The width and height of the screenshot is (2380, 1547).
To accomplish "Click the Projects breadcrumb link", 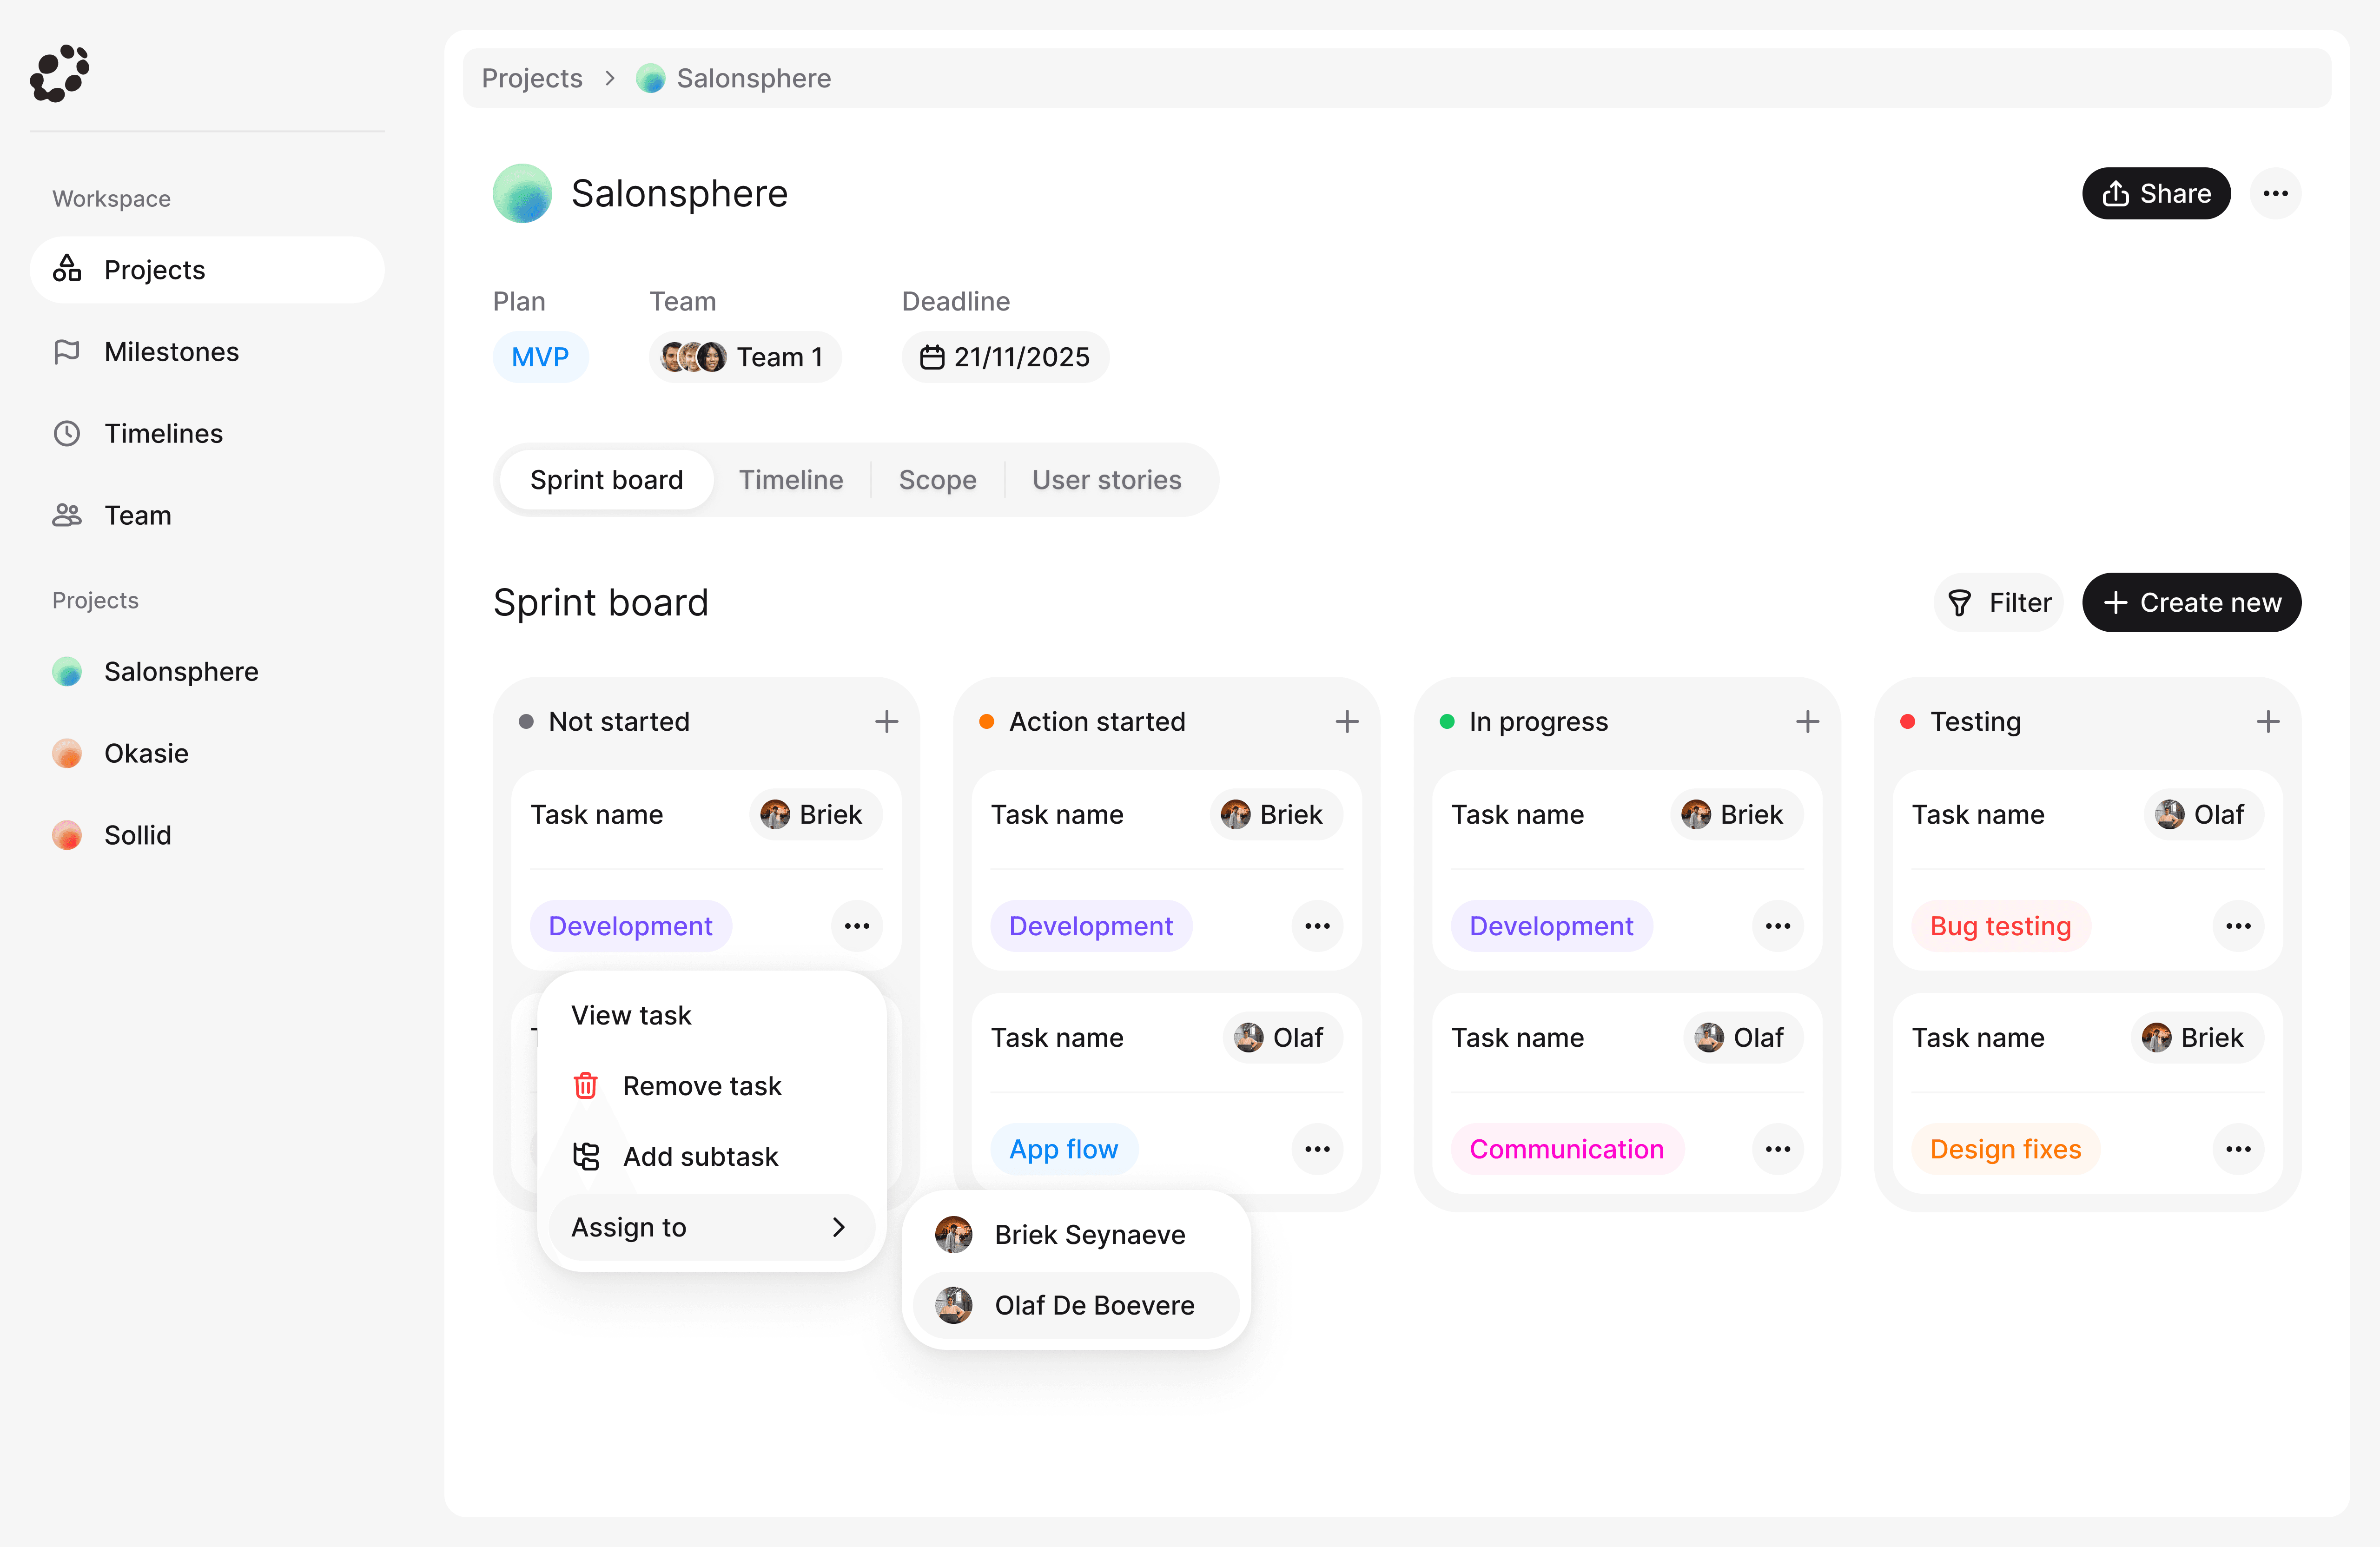I will (x=532, y=78).
